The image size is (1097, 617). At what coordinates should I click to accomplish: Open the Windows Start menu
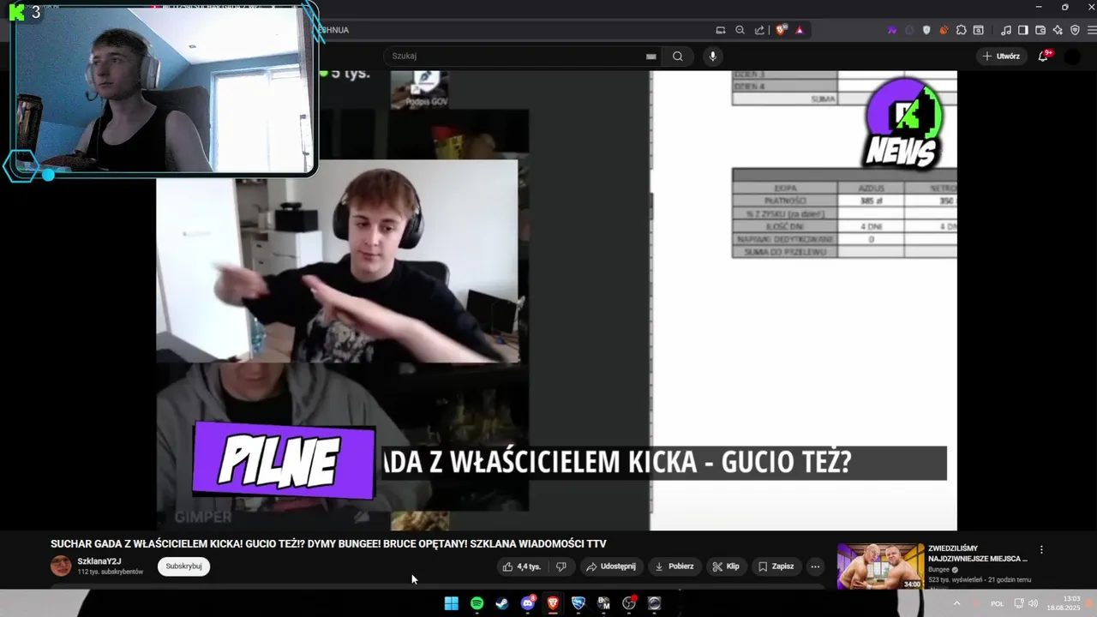tap(451, 603)
